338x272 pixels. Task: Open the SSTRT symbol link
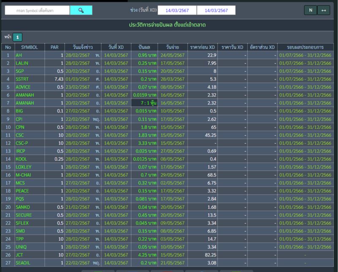click(x=23, y=79)
